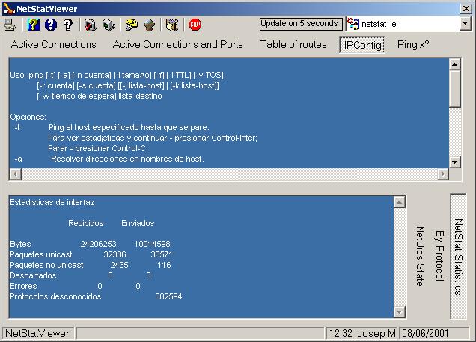Switch to Active Connections tab
The width and height of the screenshot is (476, 342).
pos(54,45)
